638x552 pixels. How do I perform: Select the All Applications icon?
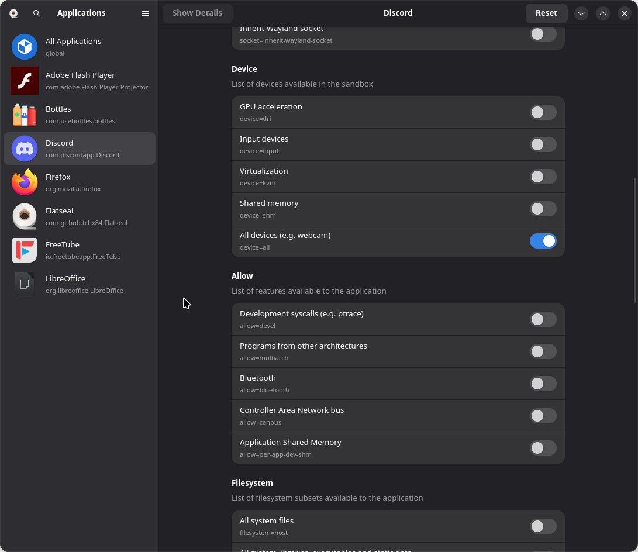pyautogui.click(x=25, y=47)
